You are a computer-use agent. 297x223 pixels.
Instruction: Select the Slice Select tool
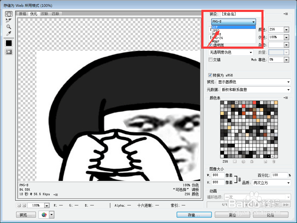(x=9, y=20)
